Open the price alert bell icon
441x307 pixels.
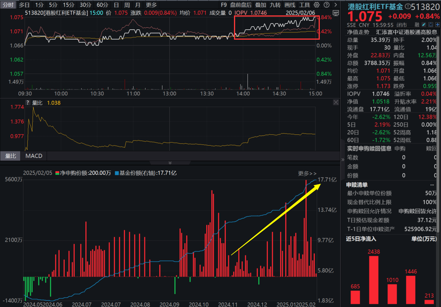pos(431,24)
